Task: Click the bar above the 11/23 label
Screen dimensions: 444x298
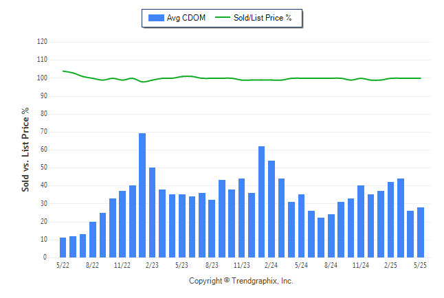Action: 241,218
